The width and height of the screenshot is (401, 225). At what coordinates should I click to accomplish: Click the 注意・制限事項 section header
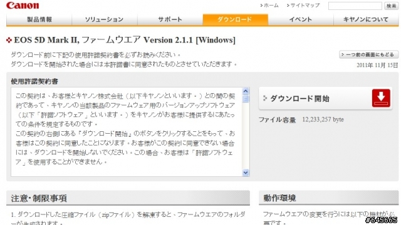click(128, 198)
